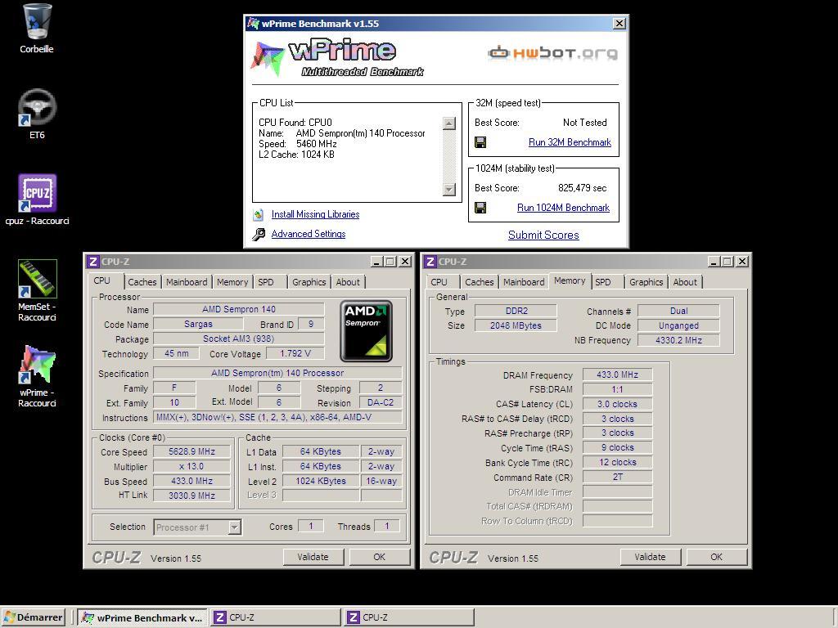Switch to Mainboard tab in right CPU-Z window

click(524, 282)
